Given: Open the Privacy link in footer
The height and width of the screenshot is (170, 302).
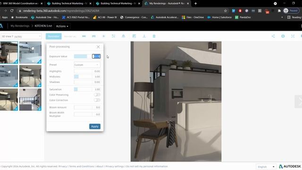Looking at the screenshot, I should point(63,166).
